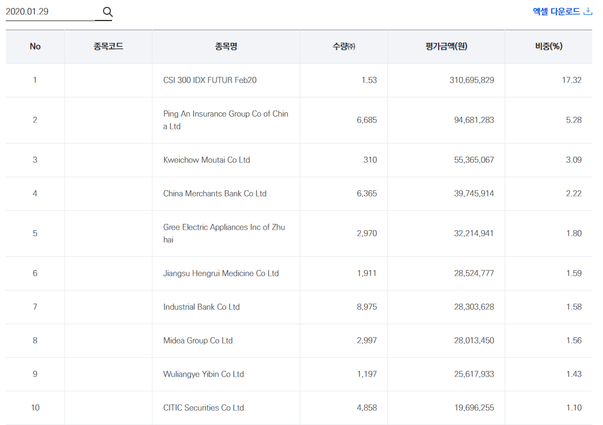Click valuation amount 28,524,777
Image resolution: width=603 pixels, height=425 pixels.
click(x=474, y=273)
